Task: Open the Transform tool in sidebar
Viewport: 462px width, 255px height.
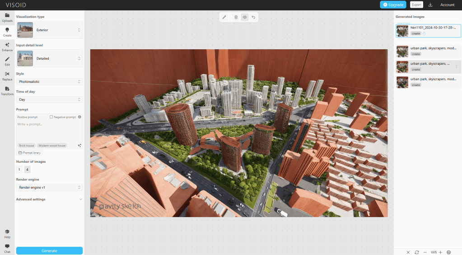Action: [7, 91]
